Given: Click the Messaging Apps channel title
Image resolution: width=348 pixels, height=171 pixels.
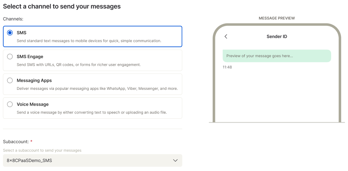Looking at the screenshot, I should click(34, 81).
